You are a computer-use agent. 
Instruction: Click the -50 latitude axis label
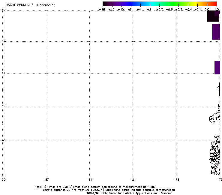[x=3, y=176]
